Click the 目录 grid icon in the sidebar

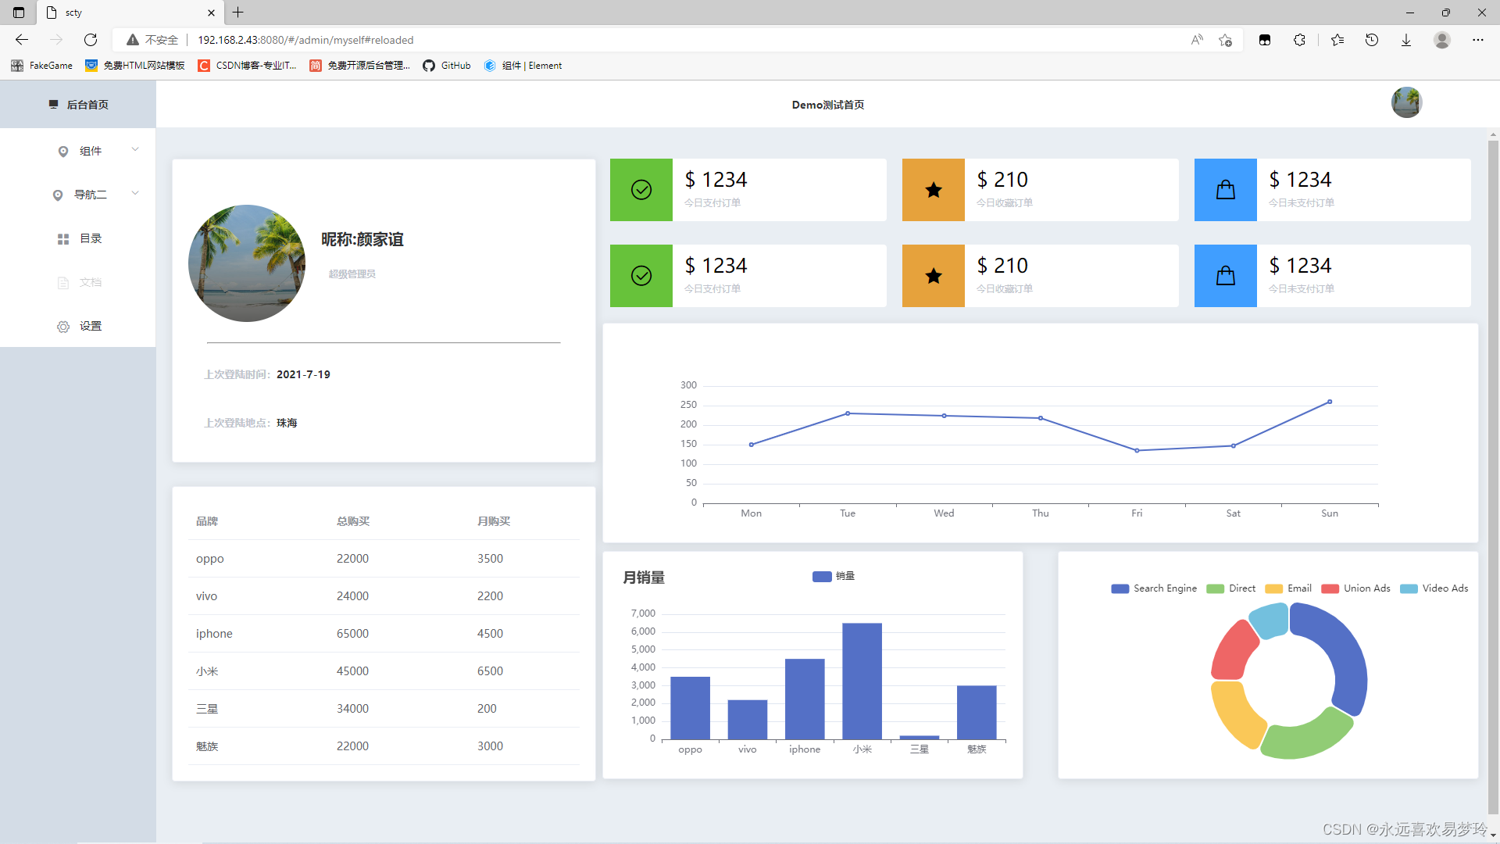point(63,238)
